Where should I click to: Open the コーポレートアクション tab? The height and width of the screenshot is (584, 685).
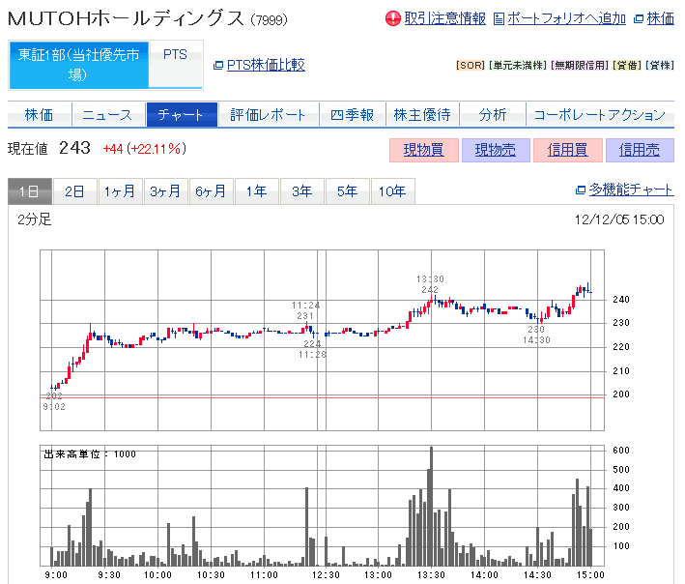coord(600,115)
